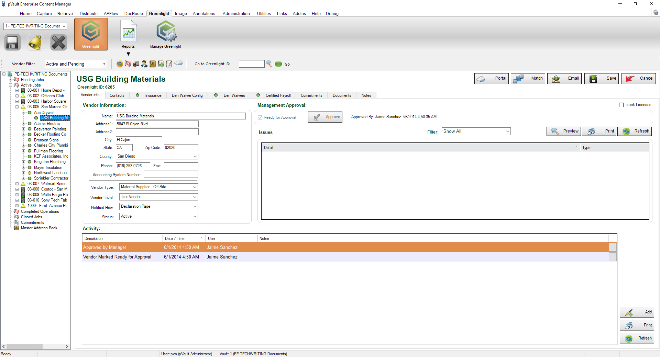Select Master Address Book in tree
Viewport: 660px width, 357px height.
(x=39, y=228)
